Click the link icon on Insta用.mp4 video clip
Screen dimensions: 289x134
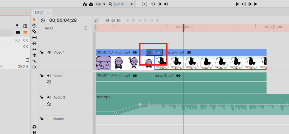189,53
